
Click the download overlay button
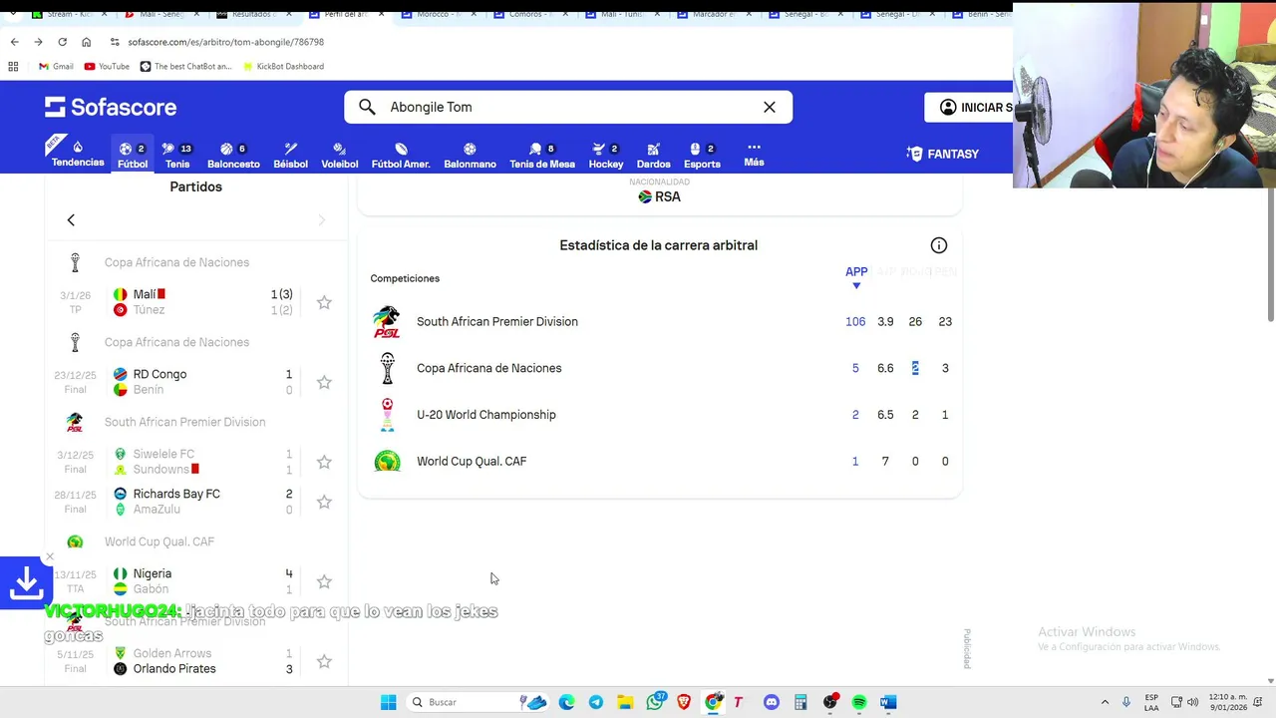coord(25,582)
